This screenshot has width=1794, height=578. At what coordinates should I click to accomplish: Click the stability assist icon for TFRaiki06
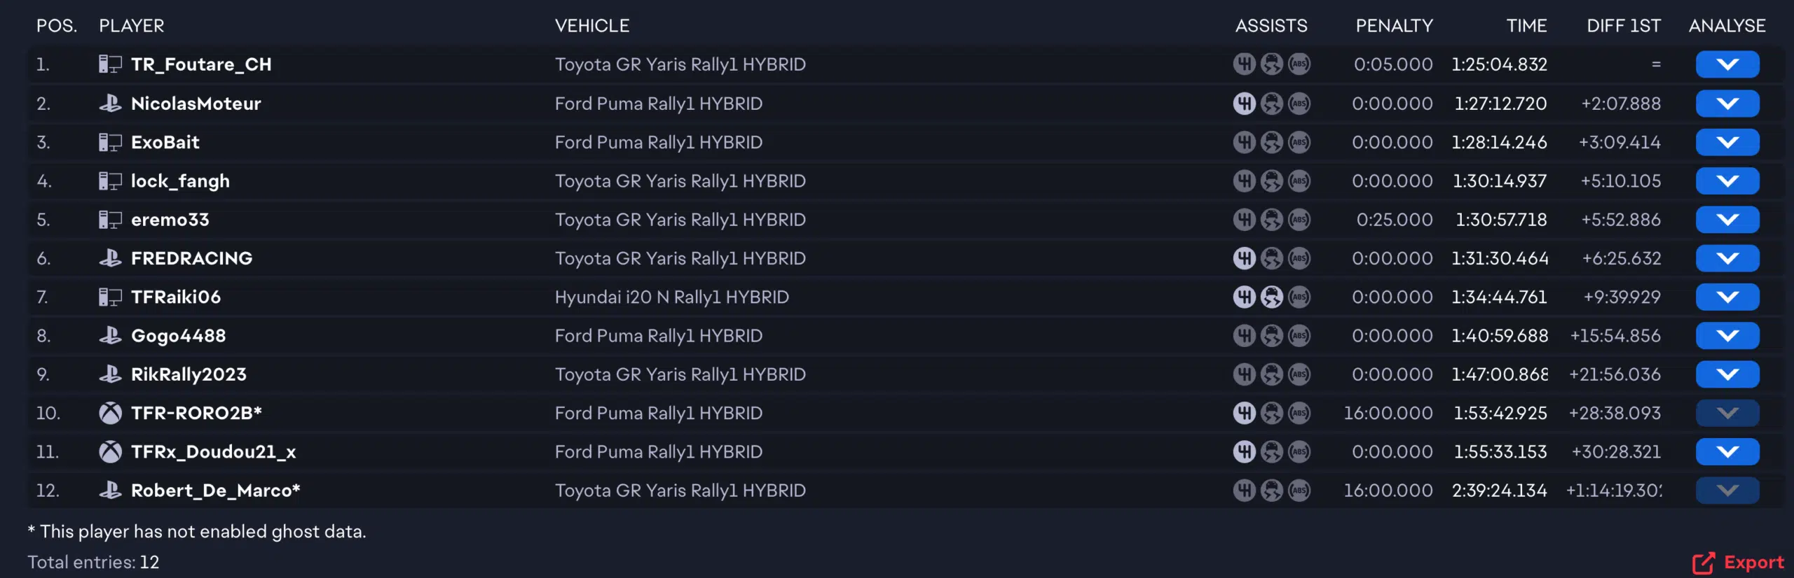1271,297
